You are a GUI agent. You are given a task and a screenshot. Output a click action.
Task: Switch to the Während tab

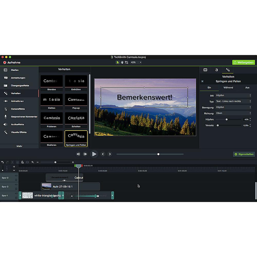[228, 88]
